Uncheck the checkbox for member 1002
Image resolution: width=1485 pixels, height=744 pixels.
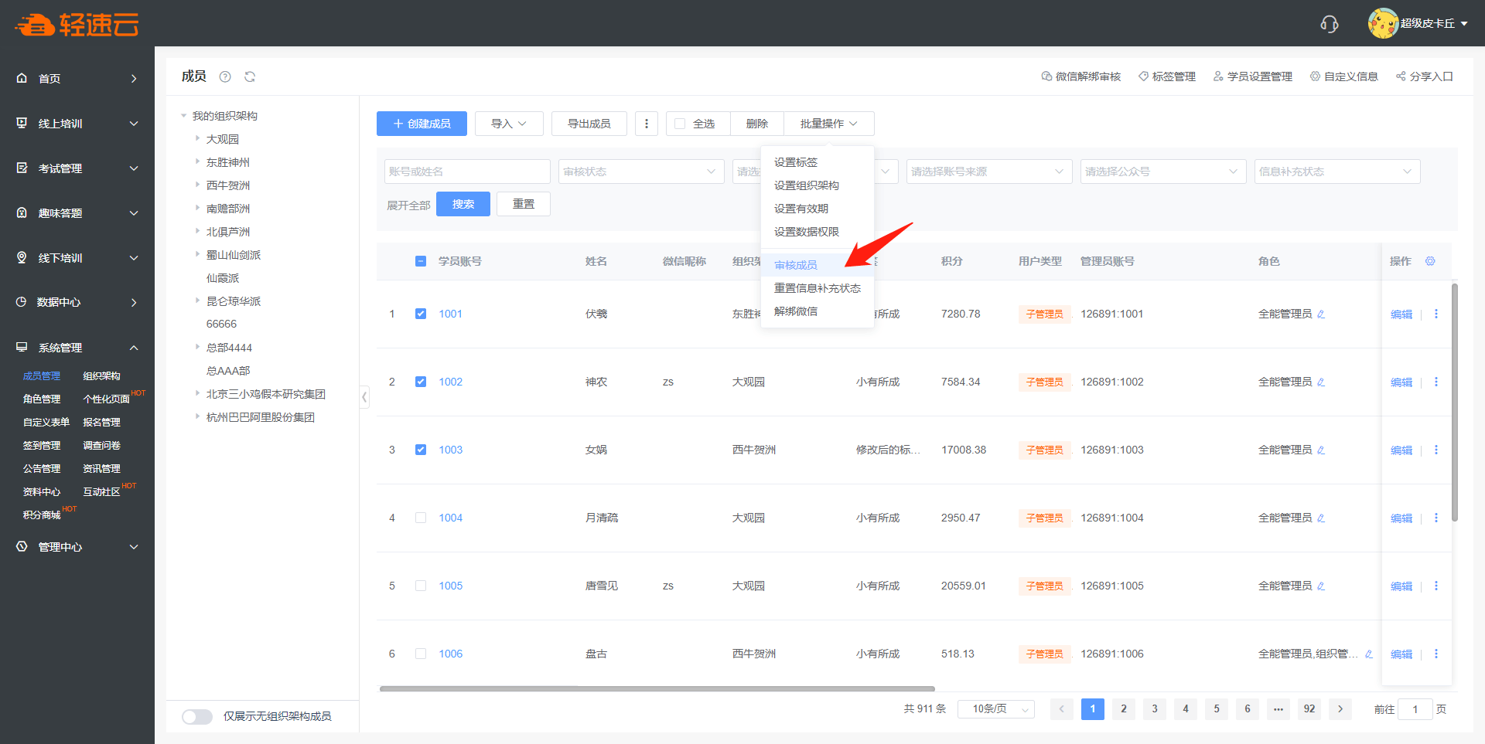click(421, 382)
